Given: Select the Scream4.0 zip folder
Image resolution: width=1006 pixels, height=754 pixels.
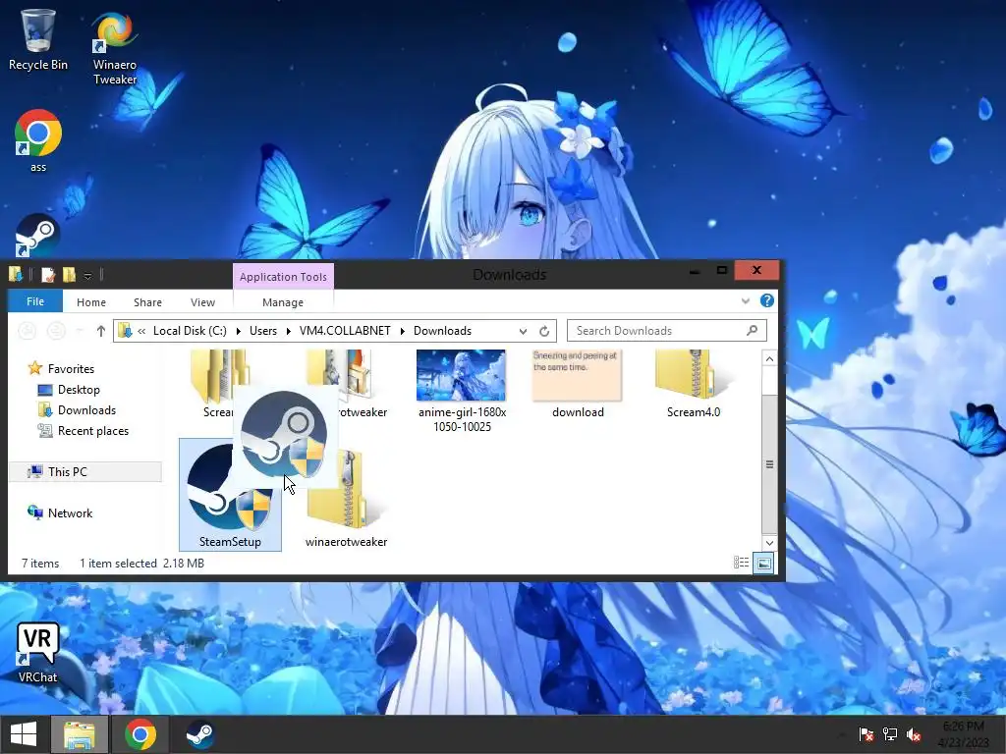Looking at the screenshot, I should [x=693, y=385].
